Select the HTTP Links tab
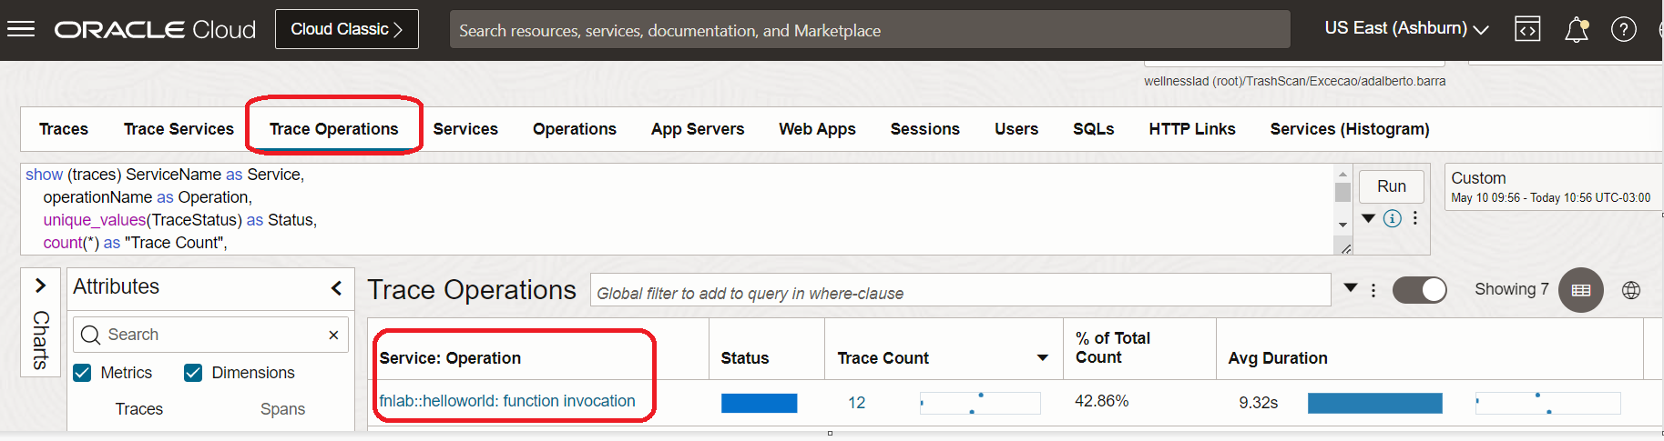Screen dimensions: 1664x441 click(1191, 129)
